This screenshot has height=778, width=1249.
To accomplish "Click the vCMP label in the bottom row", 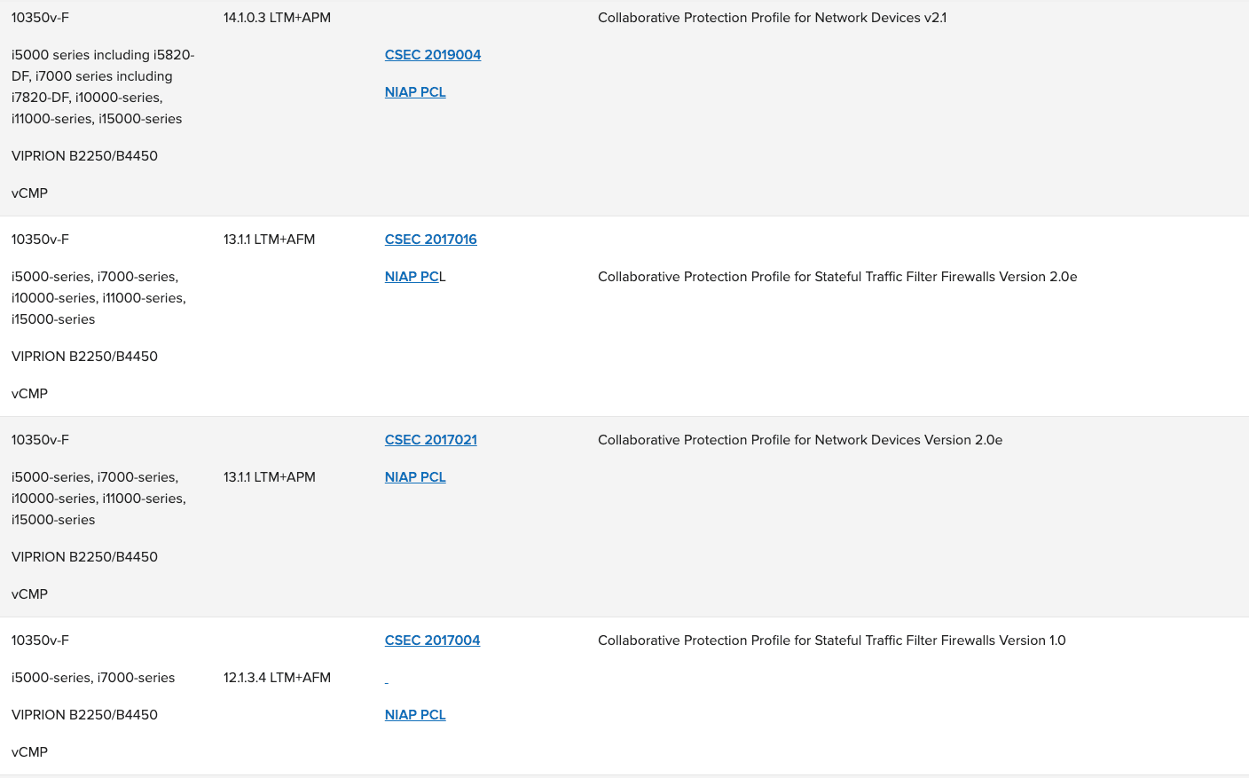I will click(29, 751).
